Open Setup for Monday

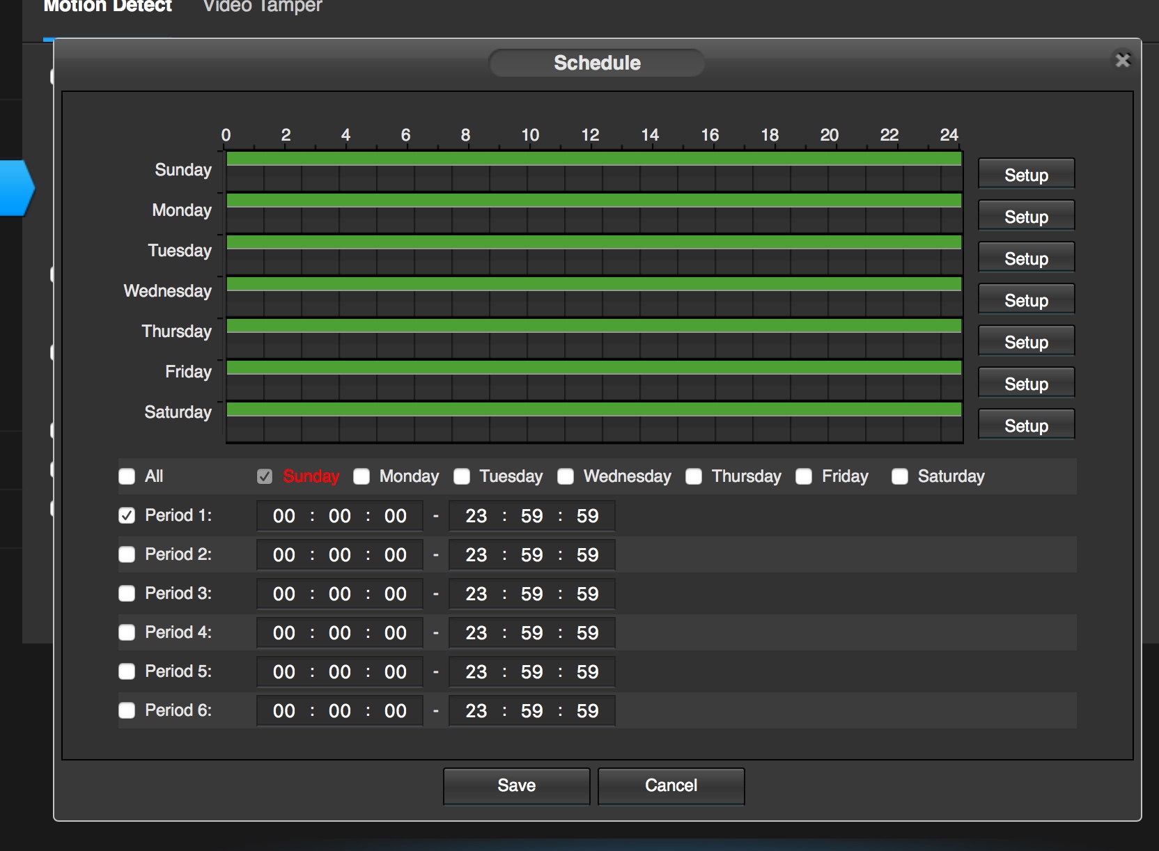(1026, 216)
